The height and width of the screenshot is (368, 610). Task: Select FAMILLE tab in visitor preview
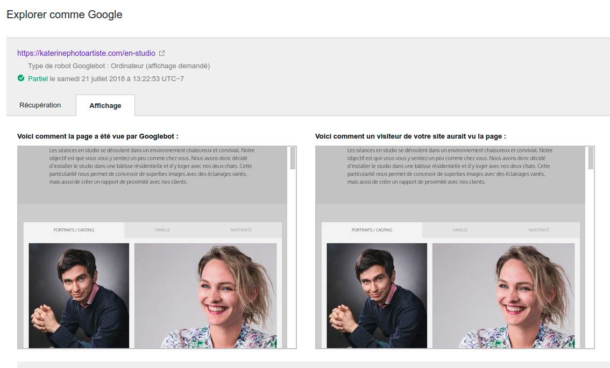click(x=460, y=230)
